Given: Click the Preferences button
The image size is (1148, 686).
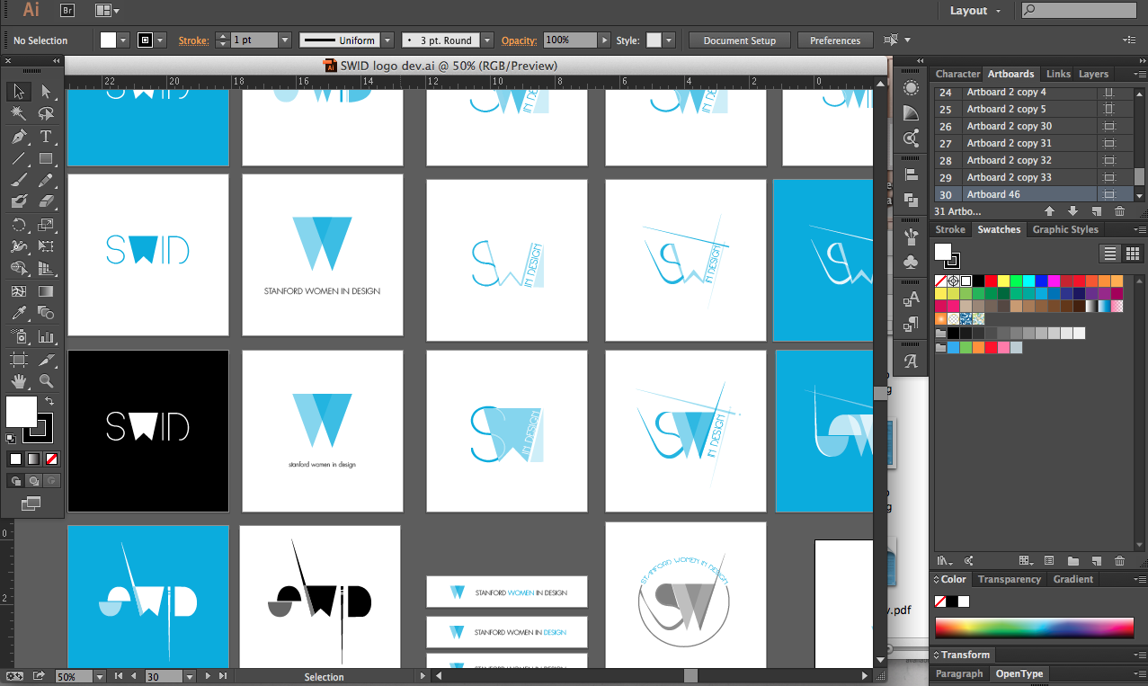Looking at the screenshot, I should click(x=834, y=40).
